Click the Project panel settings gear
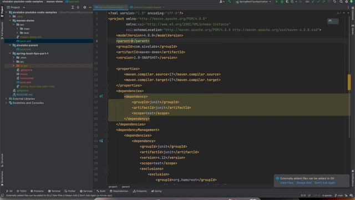The width and height of the screenshot is (355, 200). tap(85, 7)
